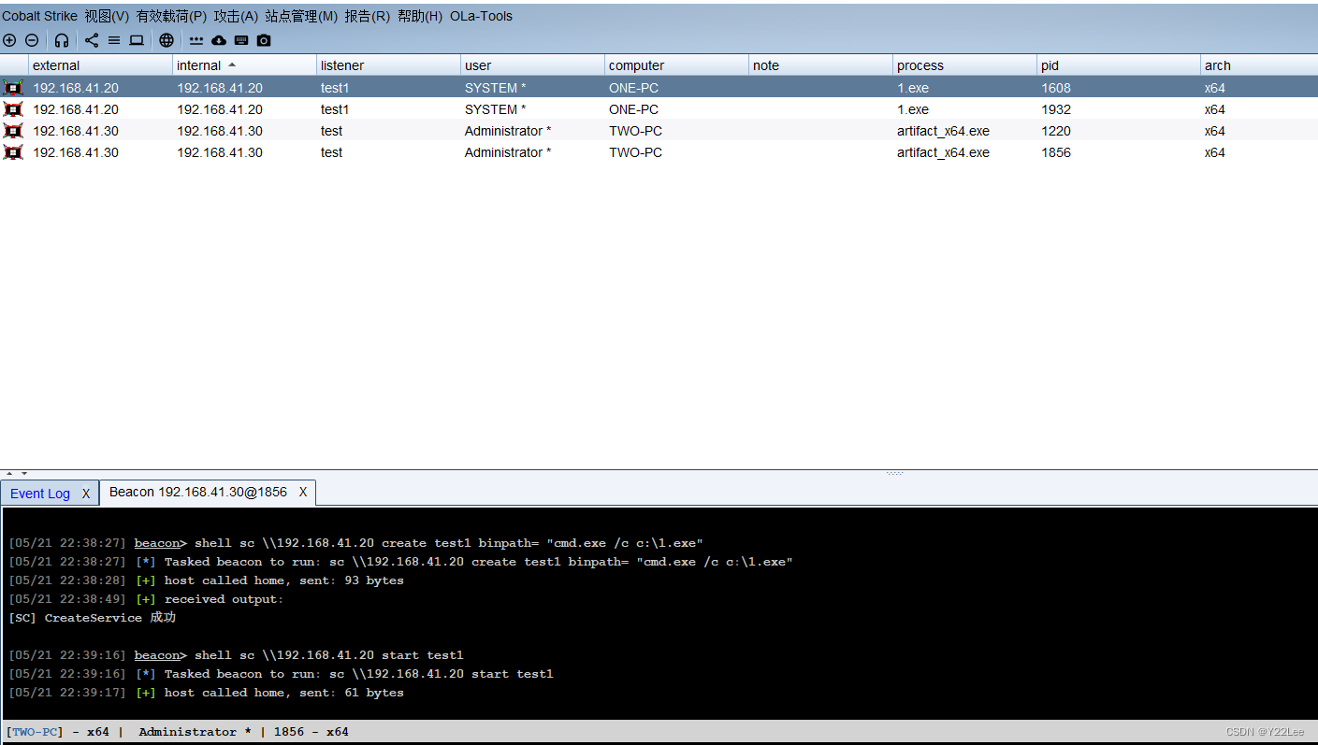The height and width of the screenshot is (745, 1318).
Task: Open the 站点管理(M) menu
Action: pyautogui.click(x=301, y=16)
